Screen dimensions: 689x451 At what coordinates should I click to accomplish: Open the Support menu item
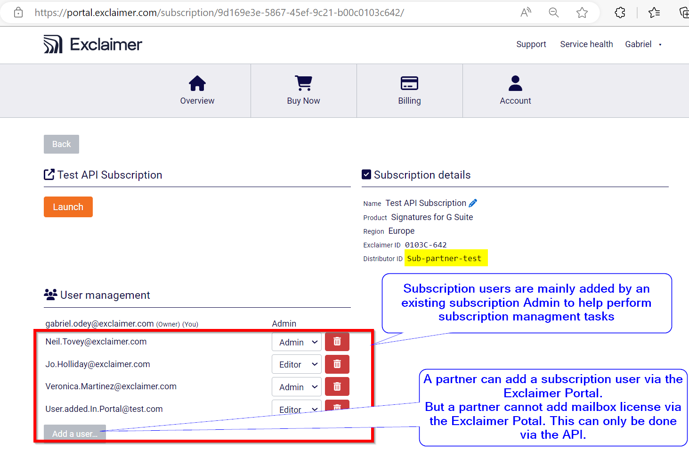pyautogui.click(x=531, y=44)
